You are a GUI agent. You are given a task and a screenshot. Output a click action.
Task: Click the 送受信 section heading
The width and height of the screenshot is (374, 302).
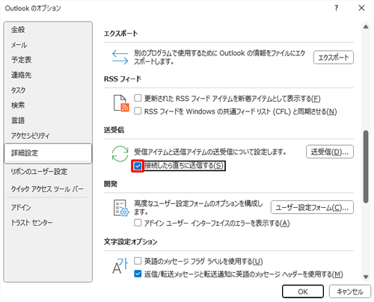point(114,130)
